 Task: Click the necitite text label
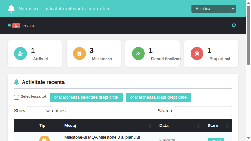click(28, 25)
